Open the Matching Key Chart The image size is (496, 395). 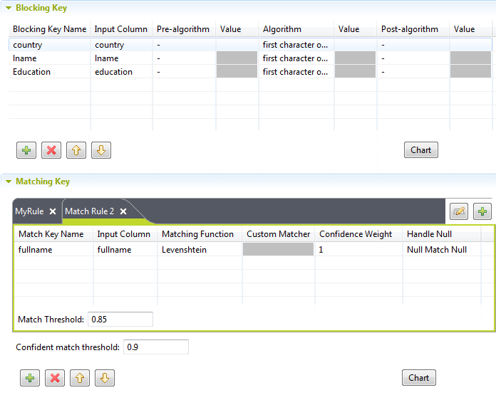419,378
